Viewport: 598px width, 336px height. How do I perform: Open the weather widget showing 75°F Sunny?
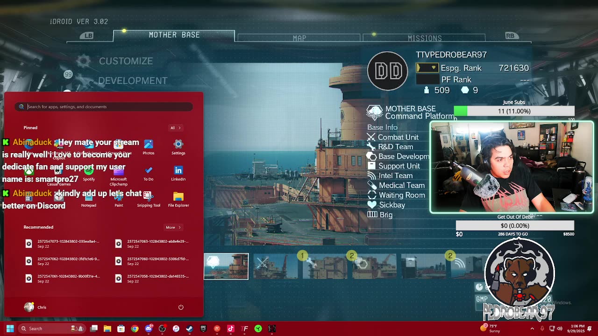(x=491, y=329)
